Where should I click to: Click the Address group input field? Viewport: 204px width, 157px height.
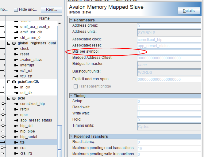[169, 26]
